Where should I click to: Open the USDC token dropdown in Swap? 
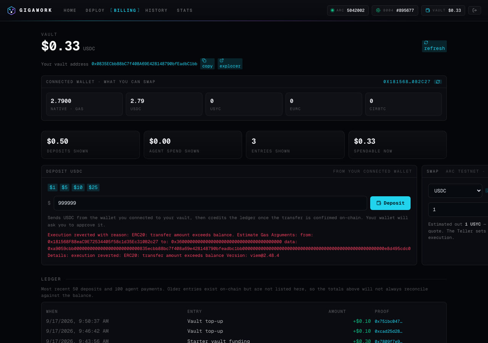(455, 191)
